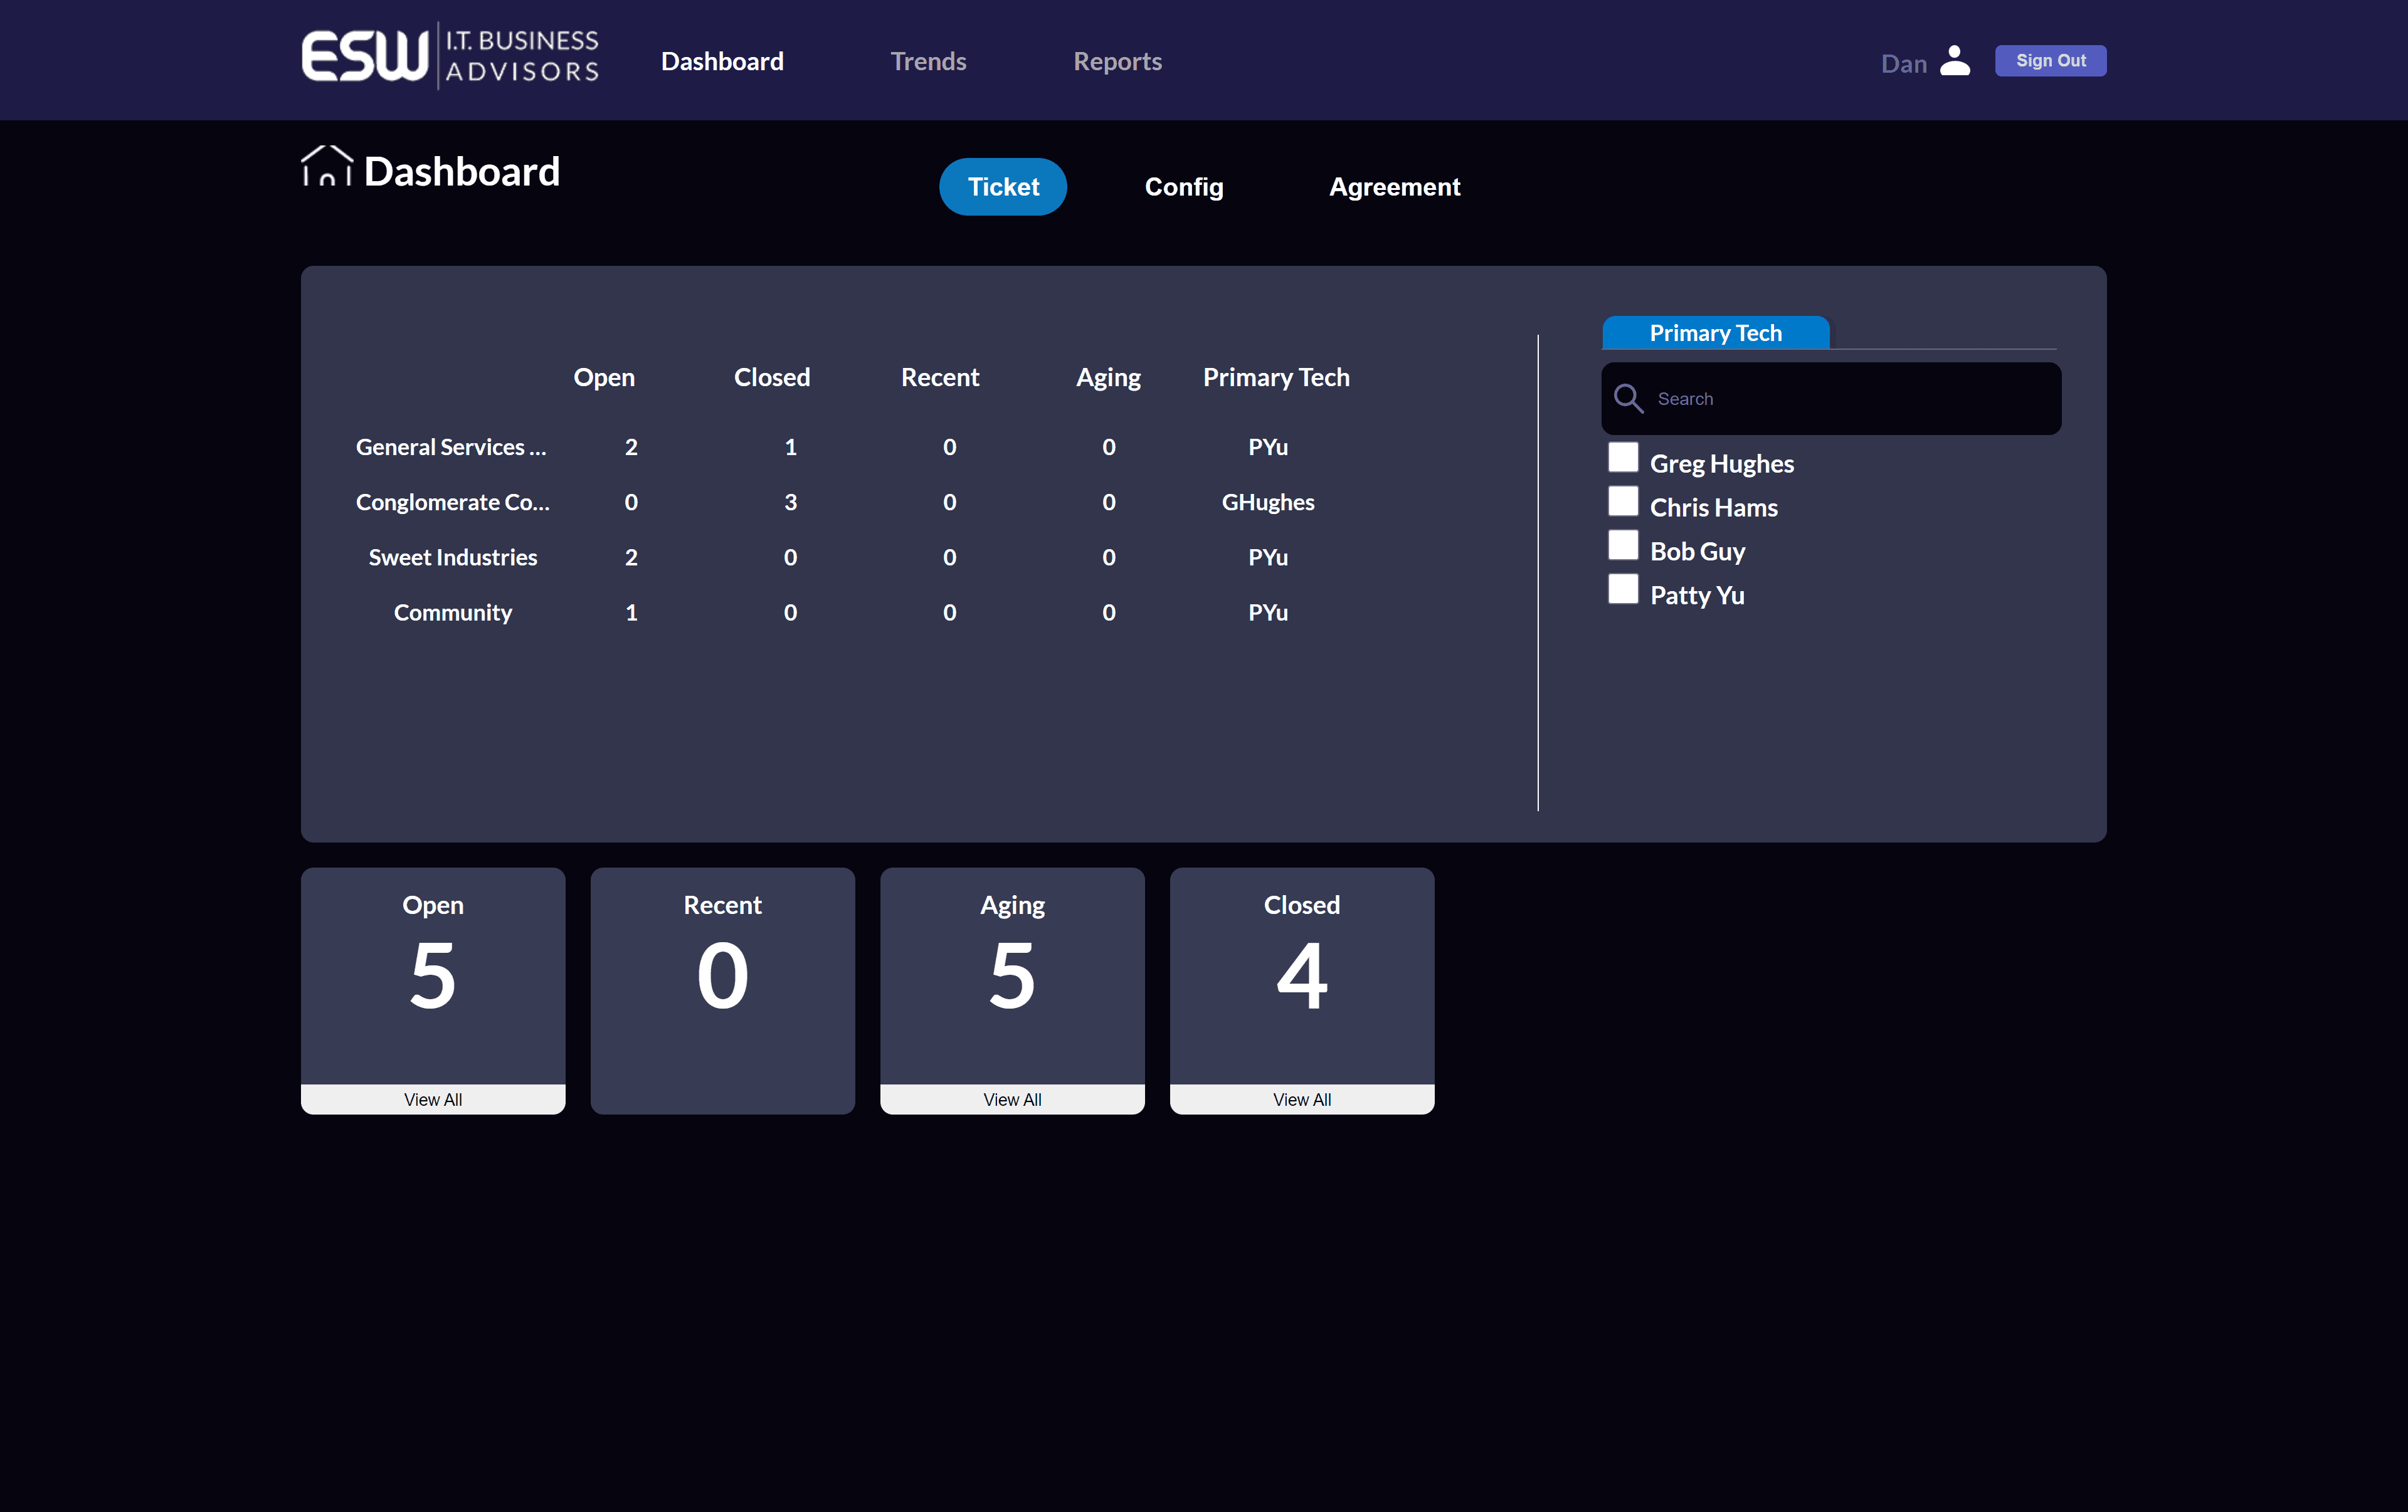Click Sign Out

pos(2050,60)
